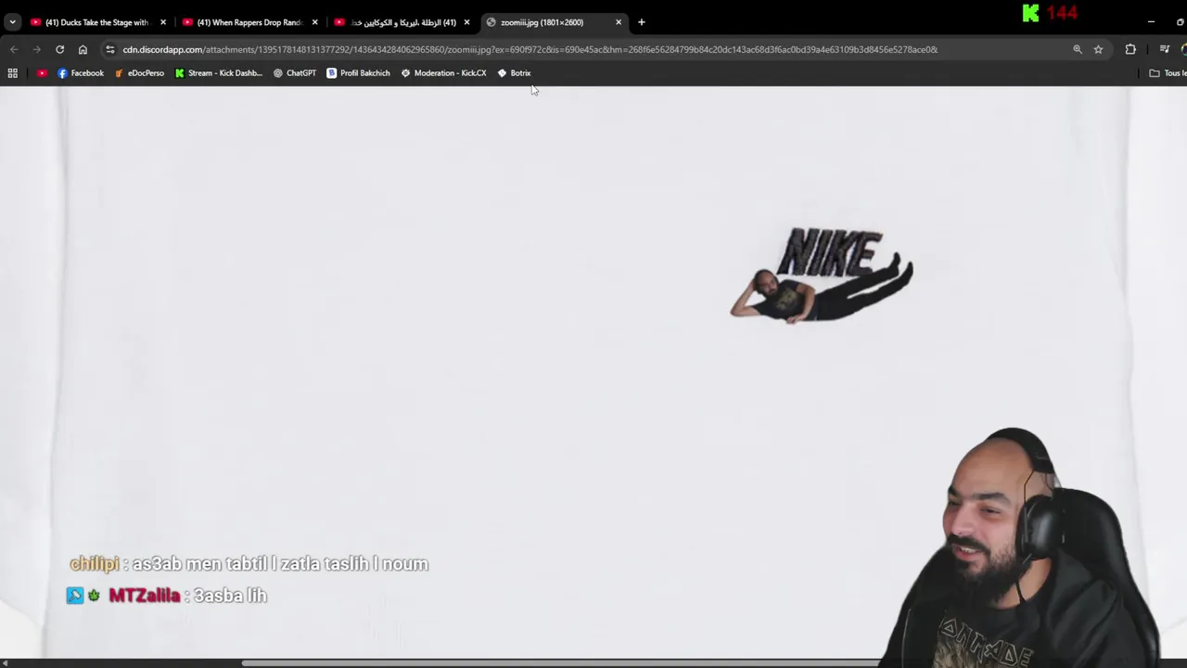This screenshot has width=1187, height=668.
Task: Close the zoomiii.jpg tab
Action: point(619,22)
